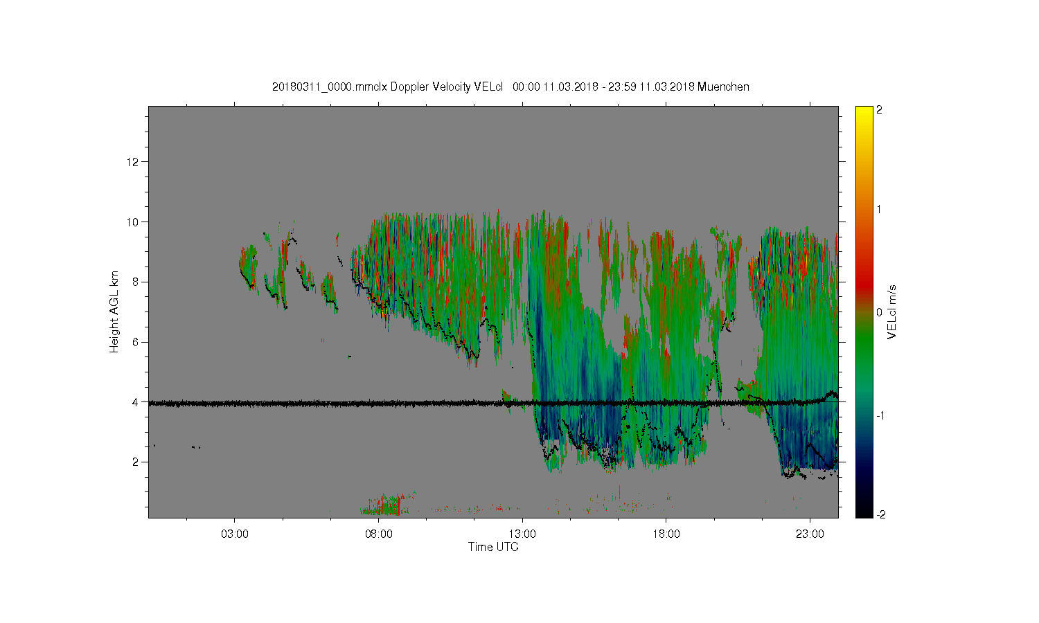Viewport: 1039px width, 623px height.
Task: Click the '13:00' time tick label
Action: (x=522, y=534)
